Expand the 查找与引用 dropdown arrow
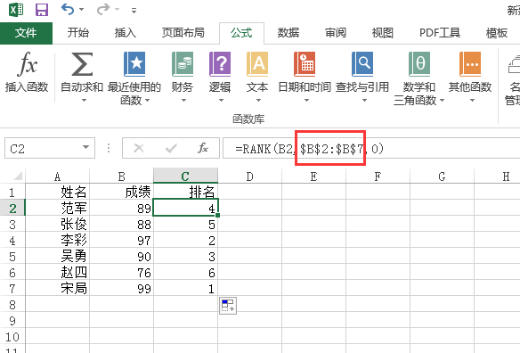 pyautogui.click(x=364, y=100)
